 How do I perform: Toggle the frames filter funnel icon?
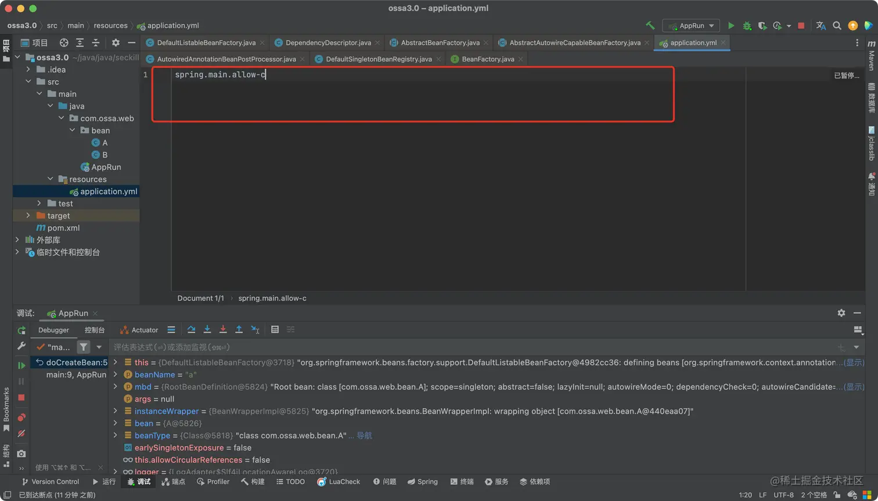(84, 347)
